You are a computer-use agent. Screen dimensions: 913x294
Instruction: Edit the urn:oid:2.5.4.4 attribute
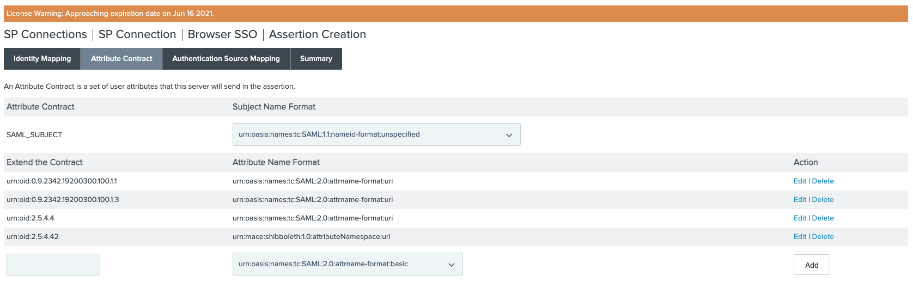[800, 218]
